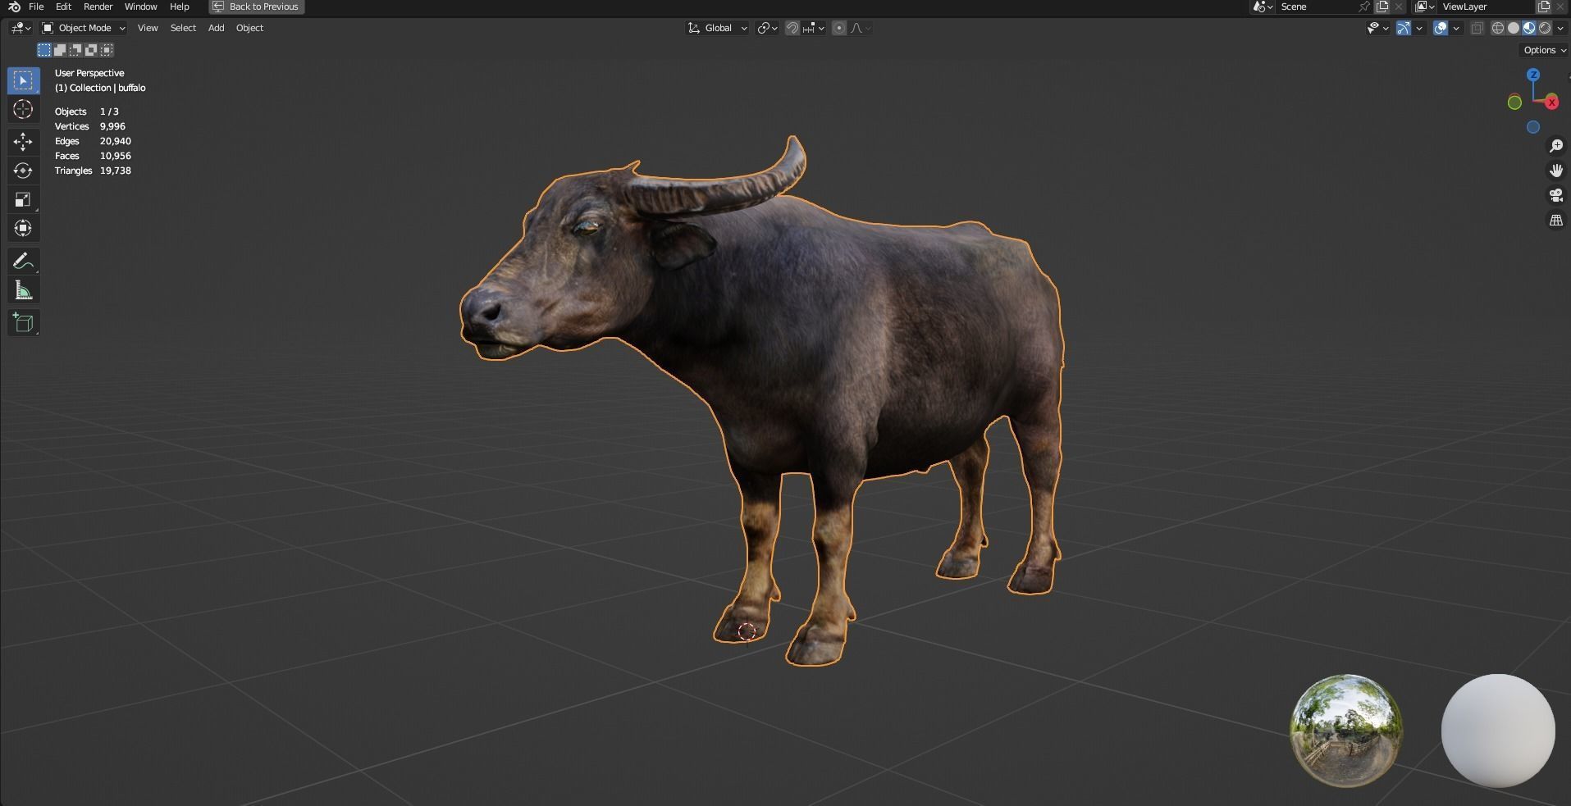Click the Back to Previous button
This screenshot has height=806, width=1571.
coord(257,7)
